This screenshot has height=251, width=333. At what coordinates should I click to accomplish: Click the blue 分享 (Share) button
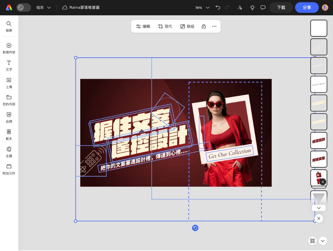307,7
